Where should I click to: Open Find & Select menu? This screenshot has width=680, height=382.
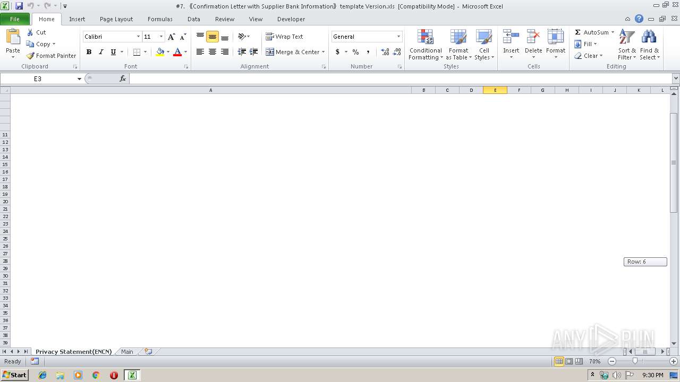649,45
